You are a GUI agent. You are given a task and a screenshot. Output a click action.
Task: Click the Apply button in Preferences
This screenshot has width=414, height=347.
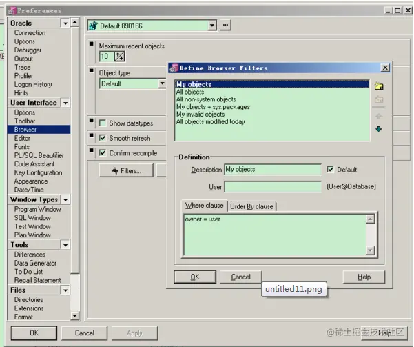tap(134, 333)
